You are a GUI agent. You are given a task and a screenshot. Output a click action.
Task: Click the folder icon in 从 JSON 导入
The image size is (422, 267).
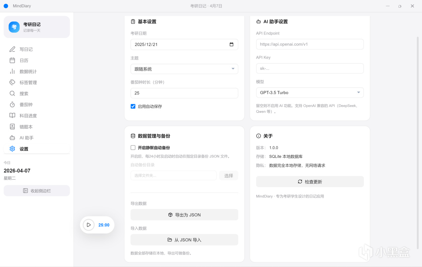(x=170, y=240)
